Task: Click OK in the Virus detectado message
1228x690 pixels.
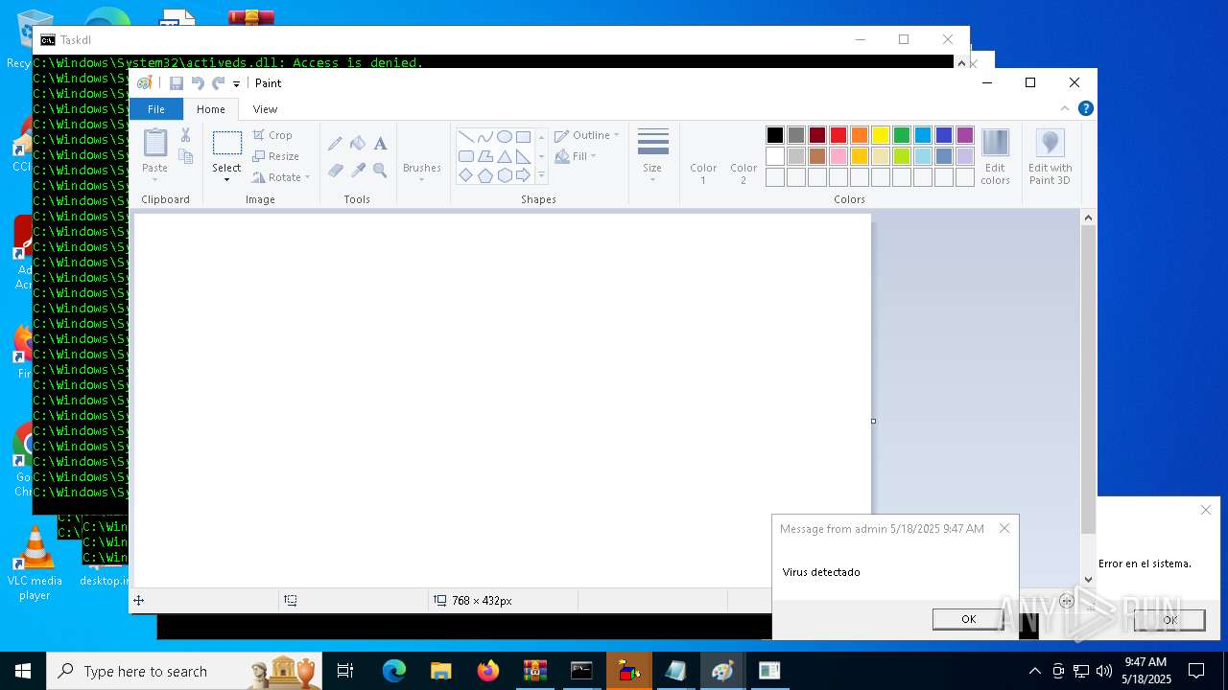Action: click(968, 619)
